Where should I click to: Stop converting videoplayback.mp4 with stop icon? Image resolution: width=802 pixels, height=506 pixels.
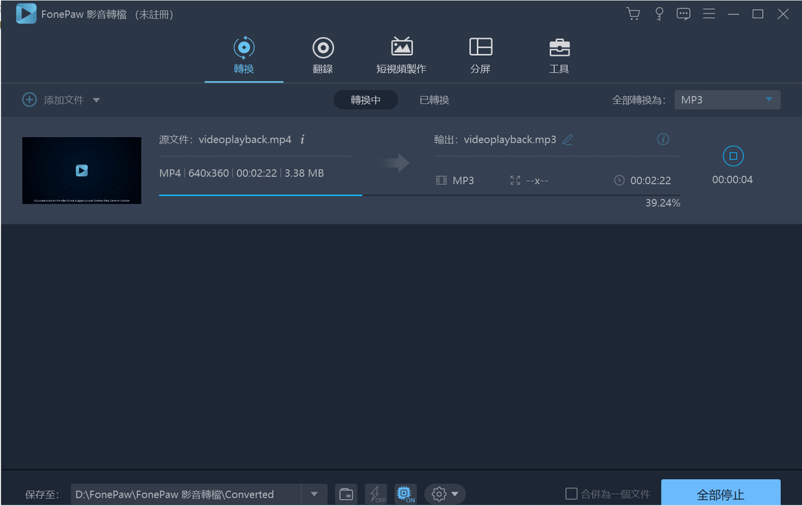coord(733,156)
